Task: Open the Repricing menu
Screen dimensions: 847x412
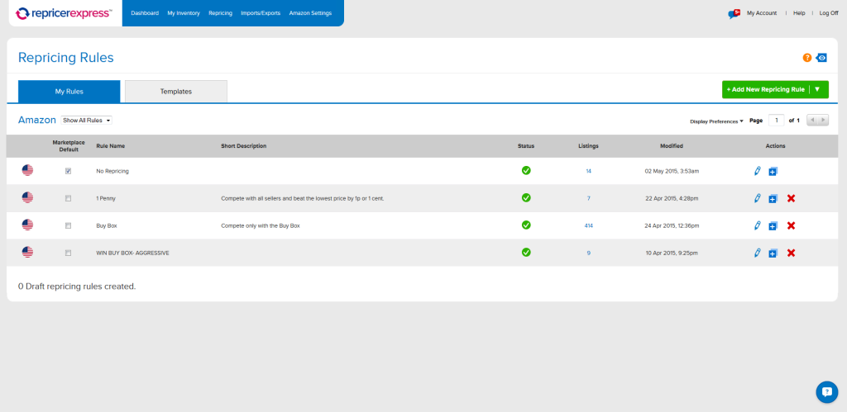Action: coord(220,13)
